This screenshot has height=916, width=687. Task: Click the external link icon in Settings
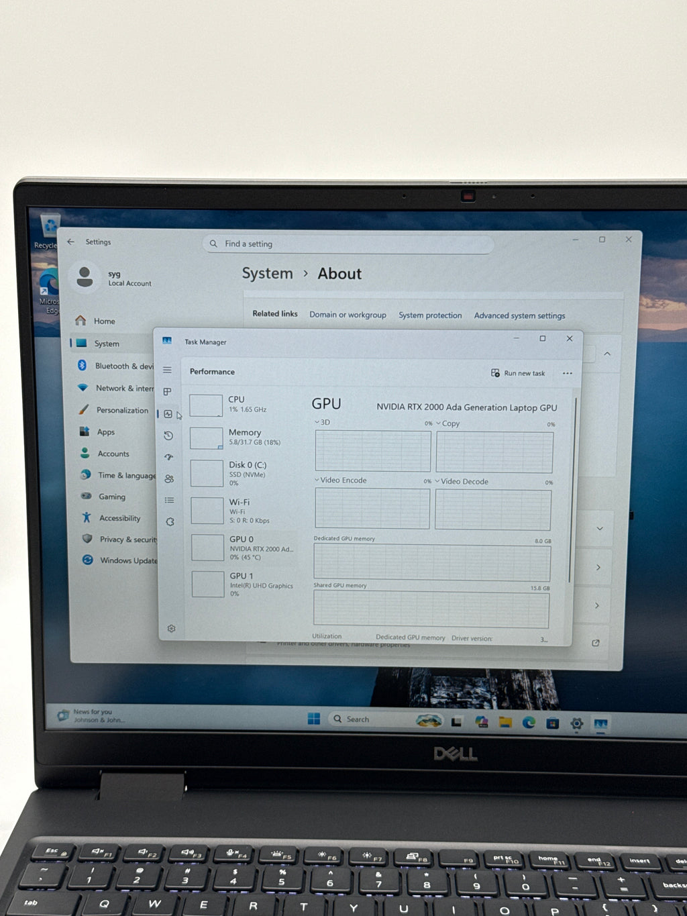[x=595, y=643]
